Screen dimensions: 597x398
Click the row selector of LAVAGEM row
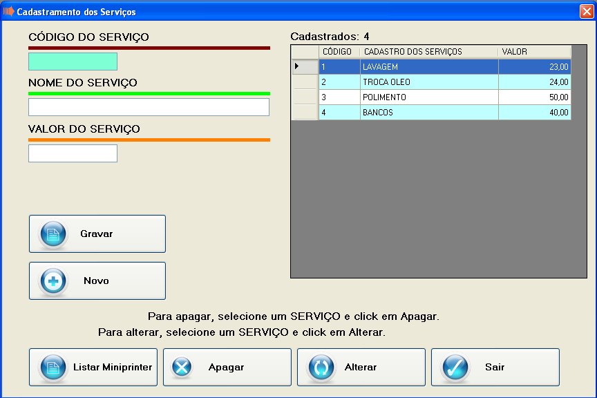pyautogui.click(x=305, y=66)
